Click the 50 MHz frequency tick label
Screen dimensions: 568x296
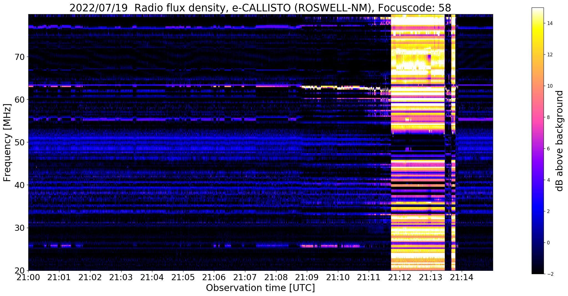pyautogui.click(x=19, y=142)
